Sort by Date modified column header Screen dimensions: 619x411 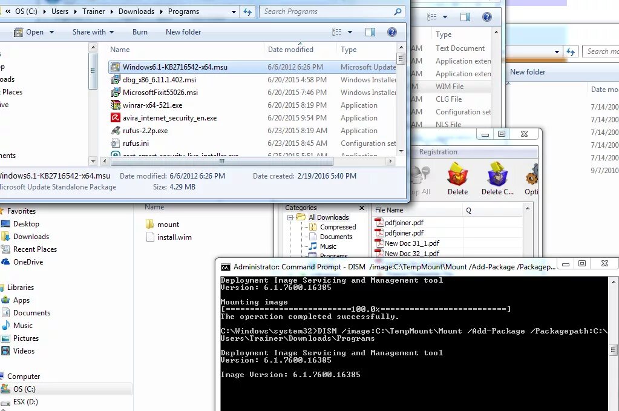(290, 50)
